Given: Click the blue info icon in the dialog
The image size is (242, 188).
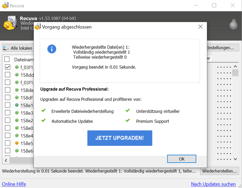Looking at the screenshot, I should [x=52, y=49].
